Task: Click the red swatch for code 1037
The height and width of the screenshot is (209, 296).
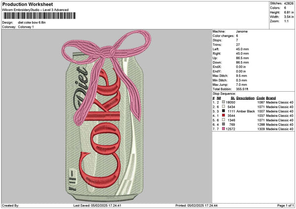Action: (223, 115)
